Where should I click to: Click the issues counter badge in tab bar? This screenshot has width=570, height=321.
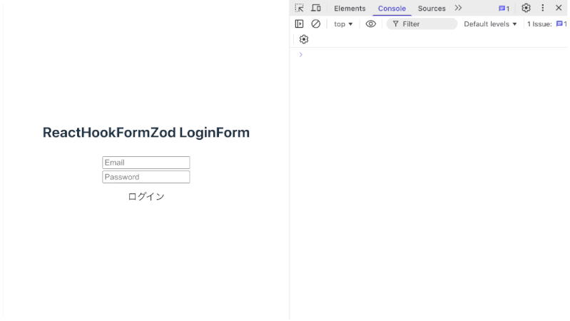click(x=504, y=9)
